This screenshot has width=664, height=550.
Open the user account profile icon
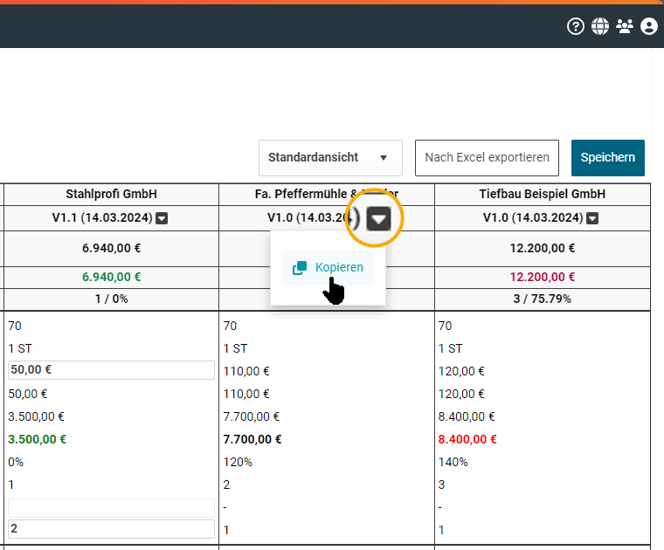point(648,26)
